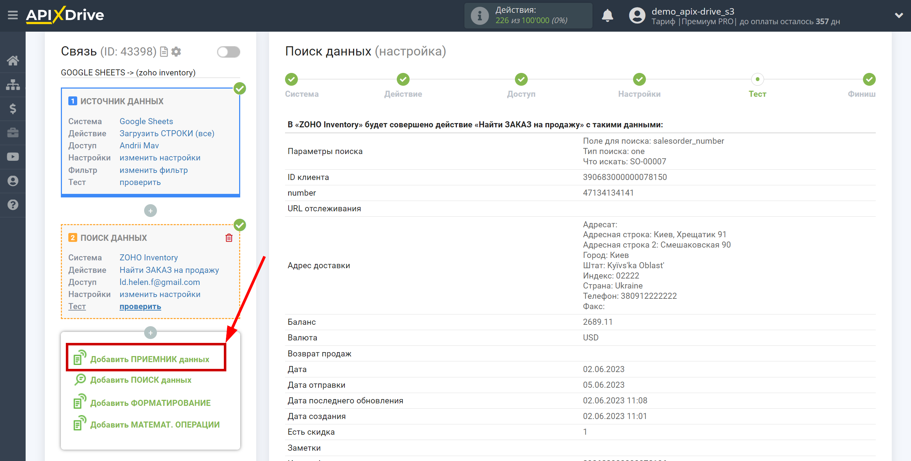911x461 pixels.
Task: Click изменить настройки in data source
Action: [160, 158]
